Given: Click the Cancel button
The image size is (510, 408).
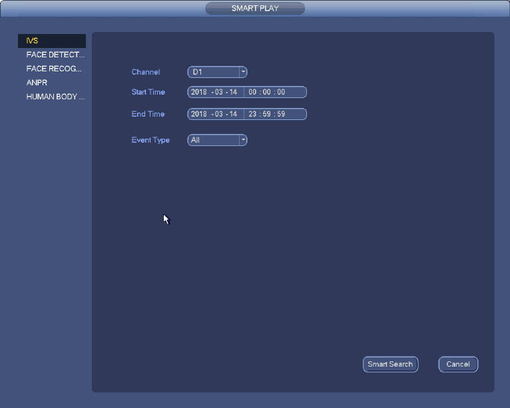Looking at the screenshot, I should coord(458,365).
